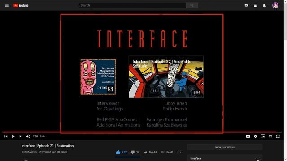Image resolution: width=287 pixels, height=161 pixels.
Task: Play the video
Action: (13, 136)
